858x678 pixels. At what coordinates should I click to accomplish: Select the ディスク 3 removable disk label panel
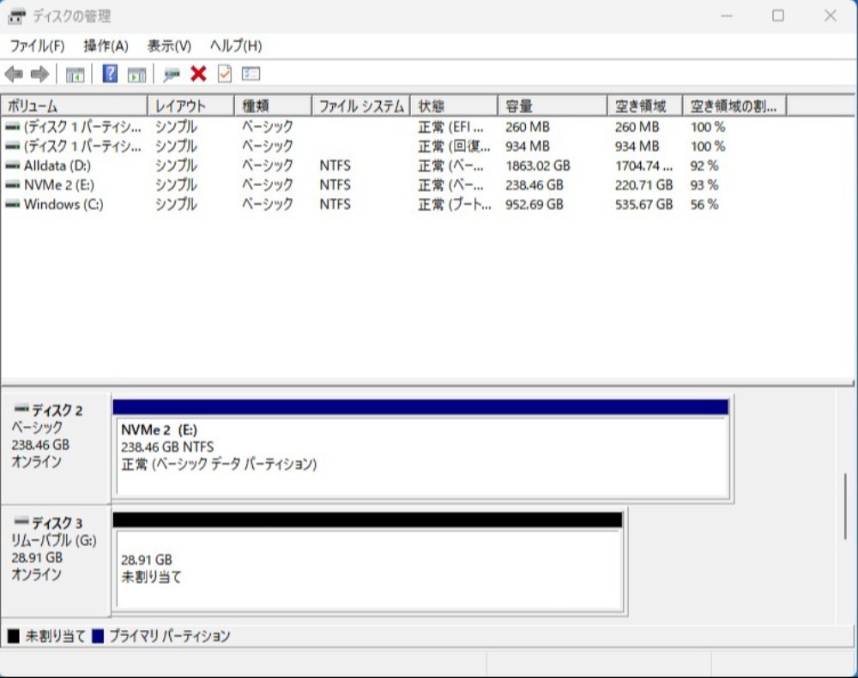coord(56,561)
